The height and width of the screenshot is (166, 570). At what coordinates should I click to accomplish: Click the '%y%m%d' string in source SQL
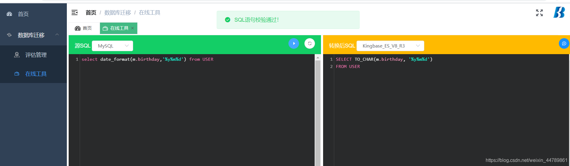173,59
